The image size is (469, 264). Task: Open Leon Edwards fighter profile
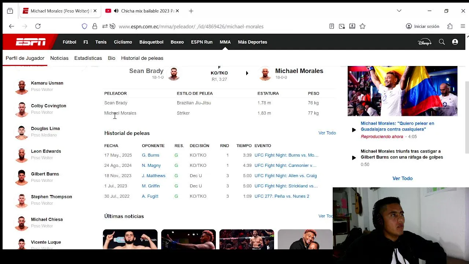point(46,151)
